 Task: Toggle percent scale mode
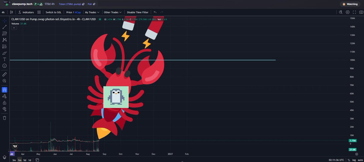[x=349, y=160]
